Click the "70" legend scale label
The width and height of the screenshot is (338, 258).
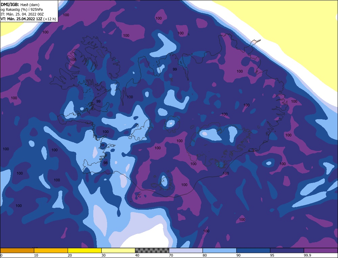pyautogui.click(x=171, y=255)
